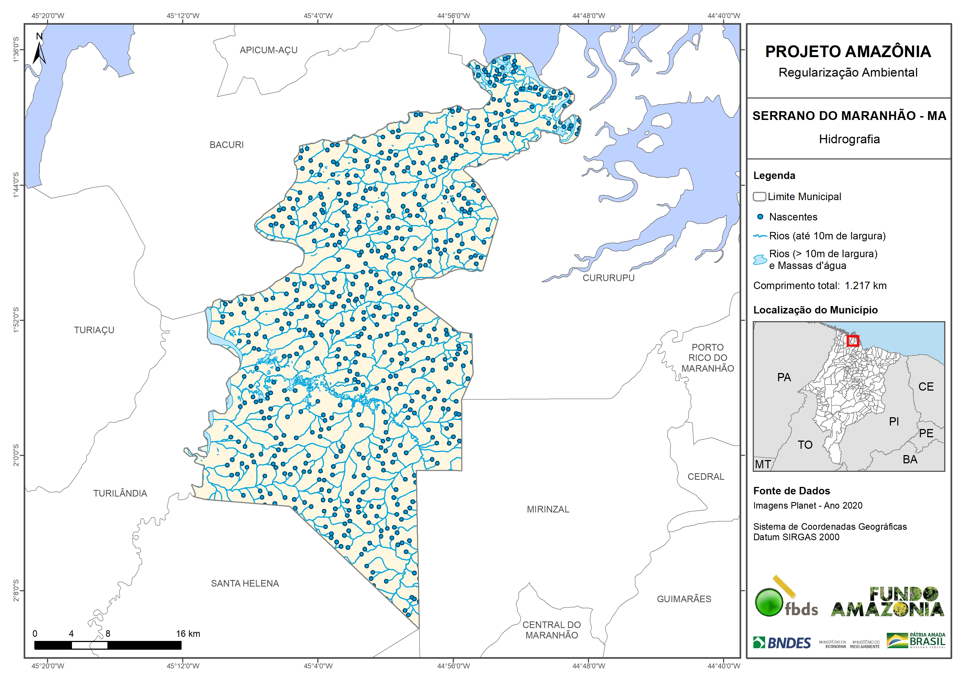The image size is (964, 681).
Task: Click the CURURUPU municipality label
Action: 609,278
